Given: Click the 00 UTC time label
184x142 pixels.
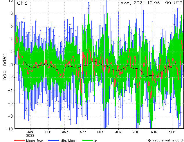Looking at the screenshot, I should coord(174,3).
